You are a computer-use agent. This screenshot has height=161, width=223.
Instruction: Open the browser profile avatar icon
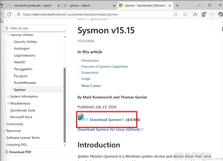click(204, 14)
